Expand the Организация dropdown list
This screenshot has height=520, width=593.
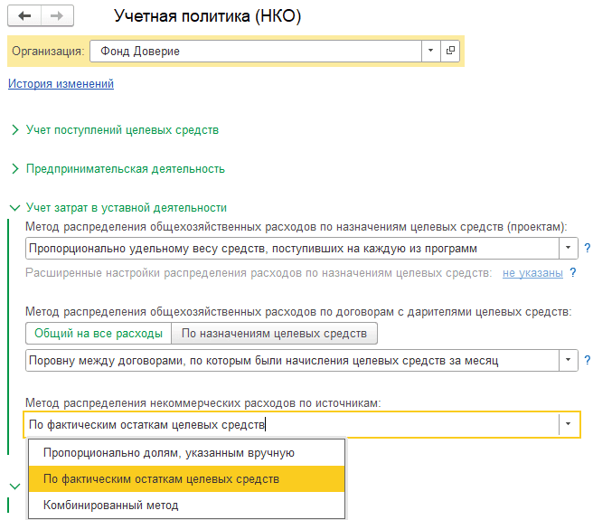430,52
